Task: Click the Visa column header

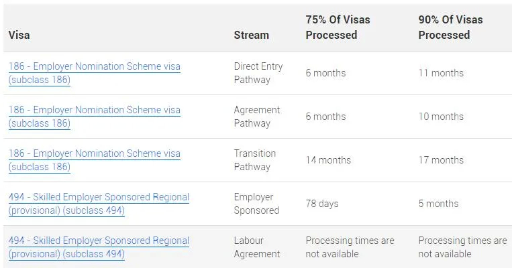Action: pyautogui.click(x=19, y=35)
